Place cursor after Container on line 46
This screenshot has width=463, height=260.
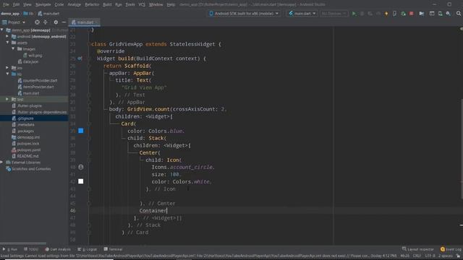click(x=167, y=210)
